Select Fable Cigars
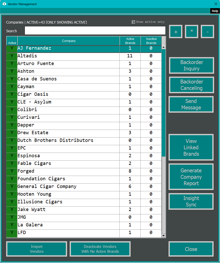The height and width of the screenshot is (263, 220). coord(84,164)
